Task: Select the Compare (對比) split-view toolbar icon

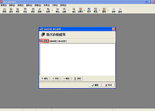Action: 25,10
